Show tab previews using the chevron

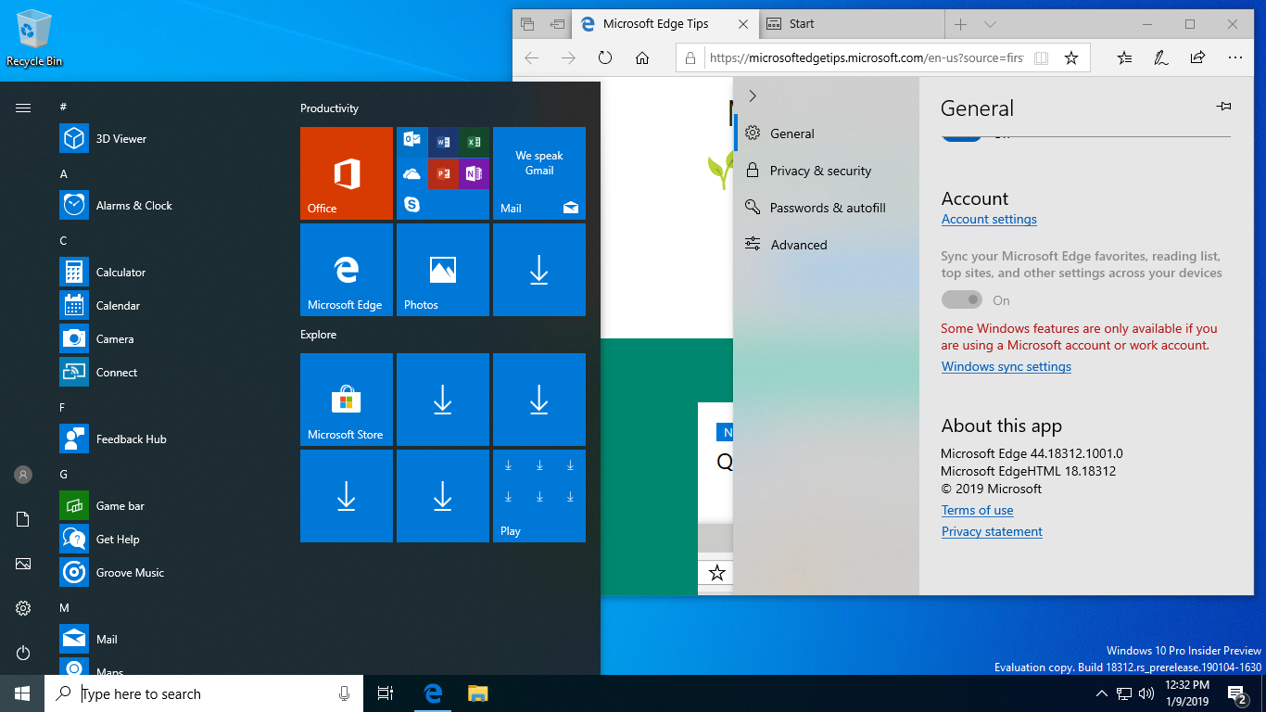[990, 24]
